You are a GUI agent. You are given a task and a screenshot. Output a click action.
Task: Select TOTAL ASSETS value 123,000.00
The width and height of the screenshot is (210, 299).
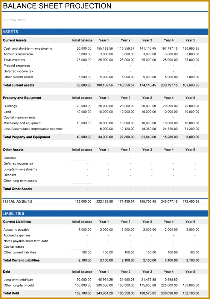83,201
